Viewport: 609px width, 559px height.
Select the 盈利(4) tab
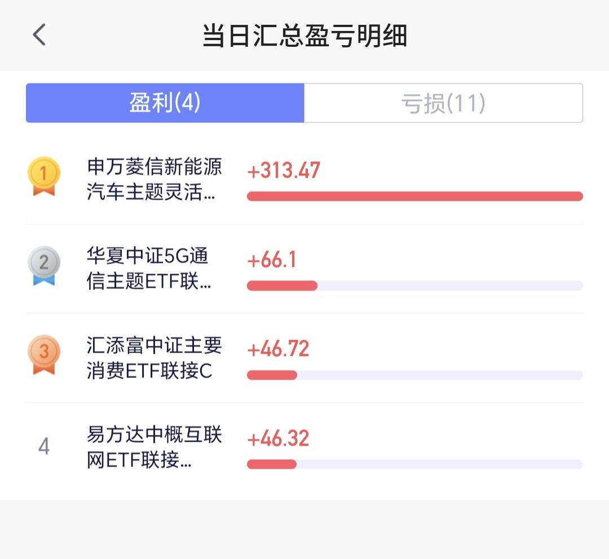[165, 103]
